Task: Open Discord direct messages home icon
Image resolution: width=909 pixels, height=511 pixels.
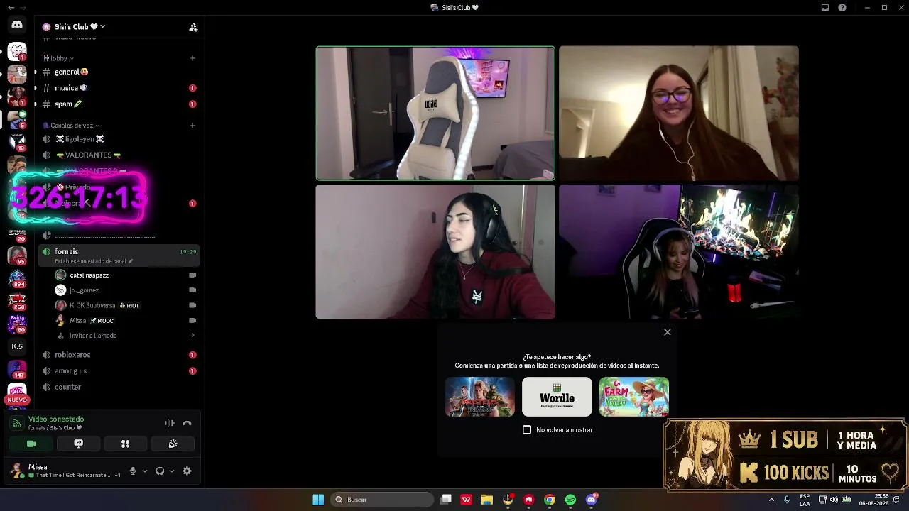Action: (x=17, y=25)
